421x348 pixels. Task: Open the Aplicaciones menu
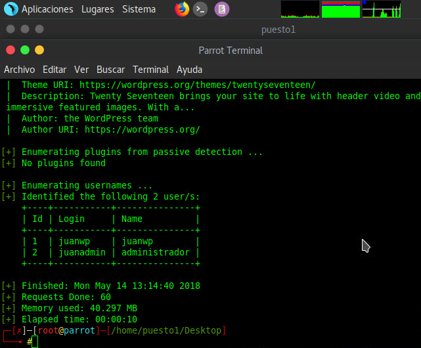point(47,9)
